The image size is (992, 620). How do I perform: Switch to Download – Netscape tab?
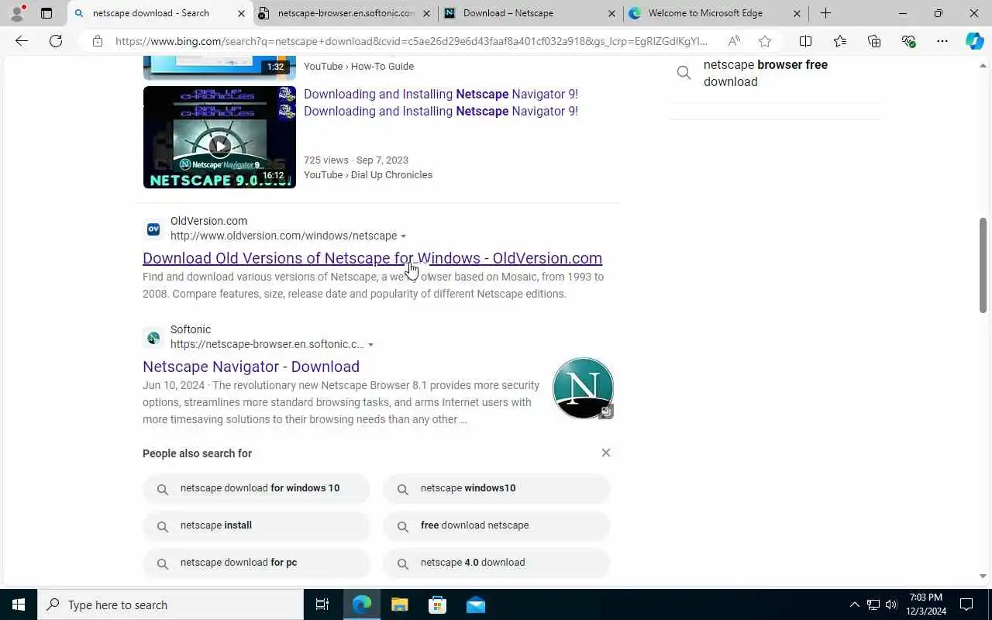tap(530, 13)
